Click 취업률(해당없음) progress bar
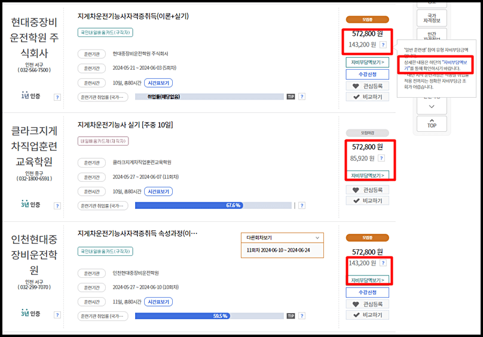Image resolution: width=483 pixels, height=337 pixels. click(209, 97)
